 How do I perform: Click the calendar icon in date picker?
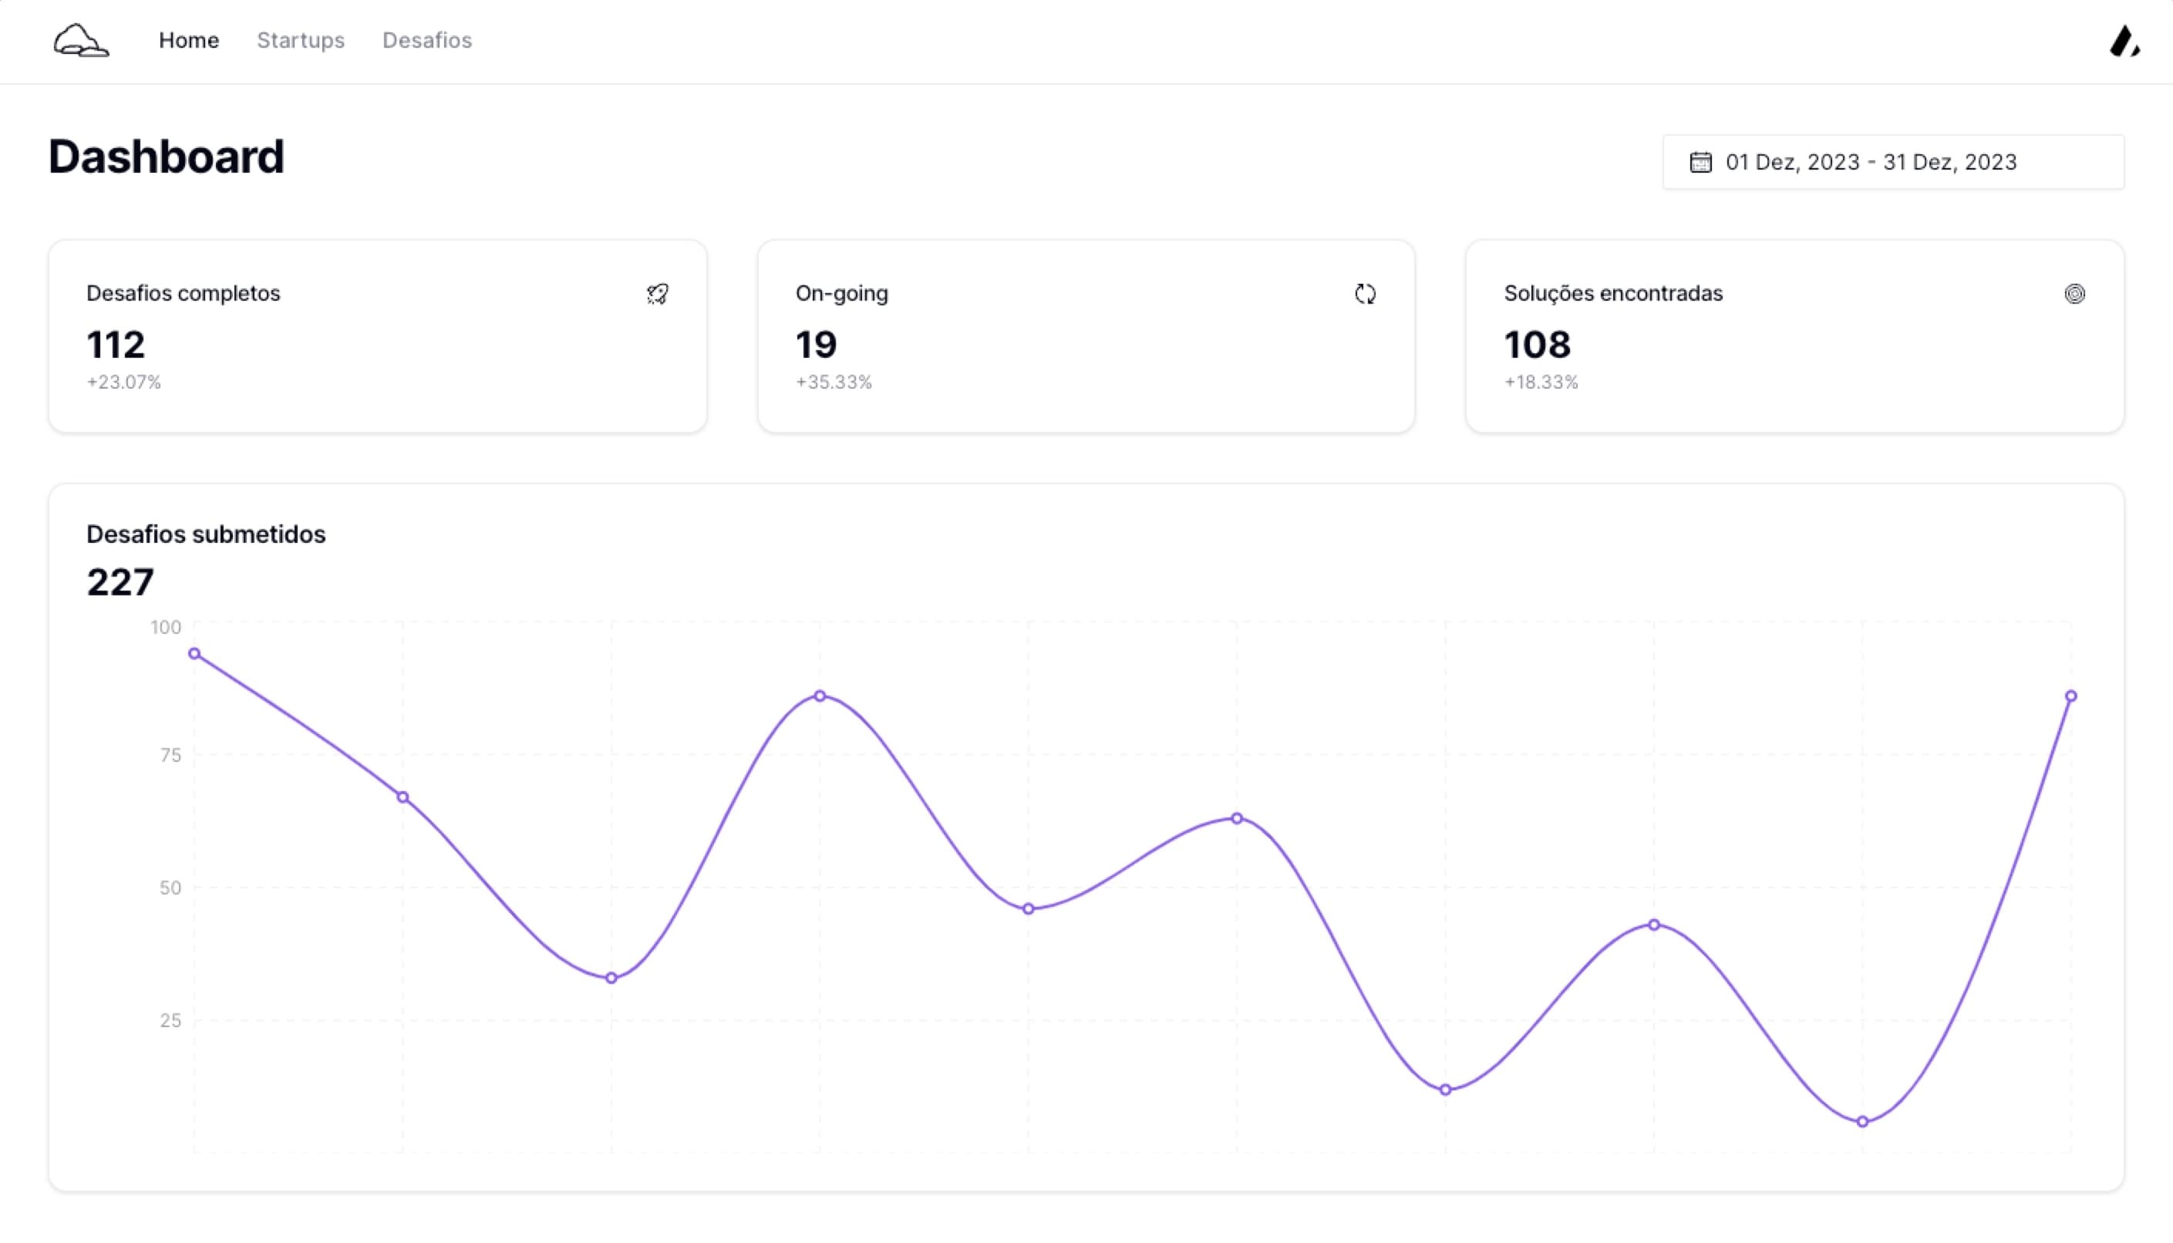1700,162
